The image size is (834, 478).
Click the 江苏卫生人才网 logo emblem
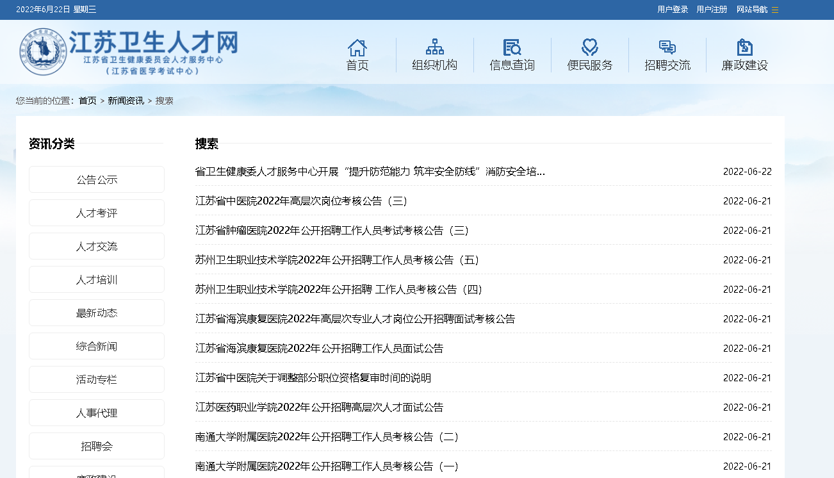tap(43, 52)
